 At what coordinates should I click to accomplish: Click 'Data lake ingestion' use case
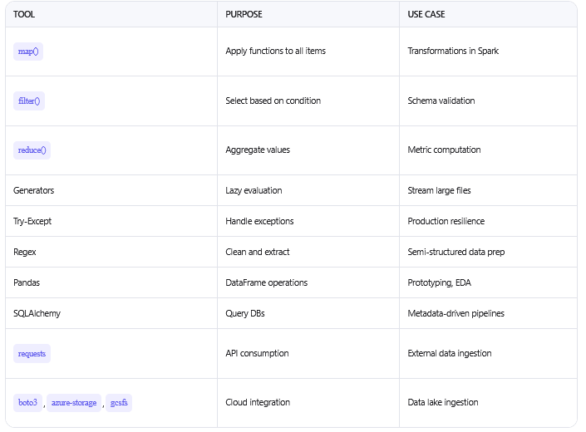coord(443,403)
